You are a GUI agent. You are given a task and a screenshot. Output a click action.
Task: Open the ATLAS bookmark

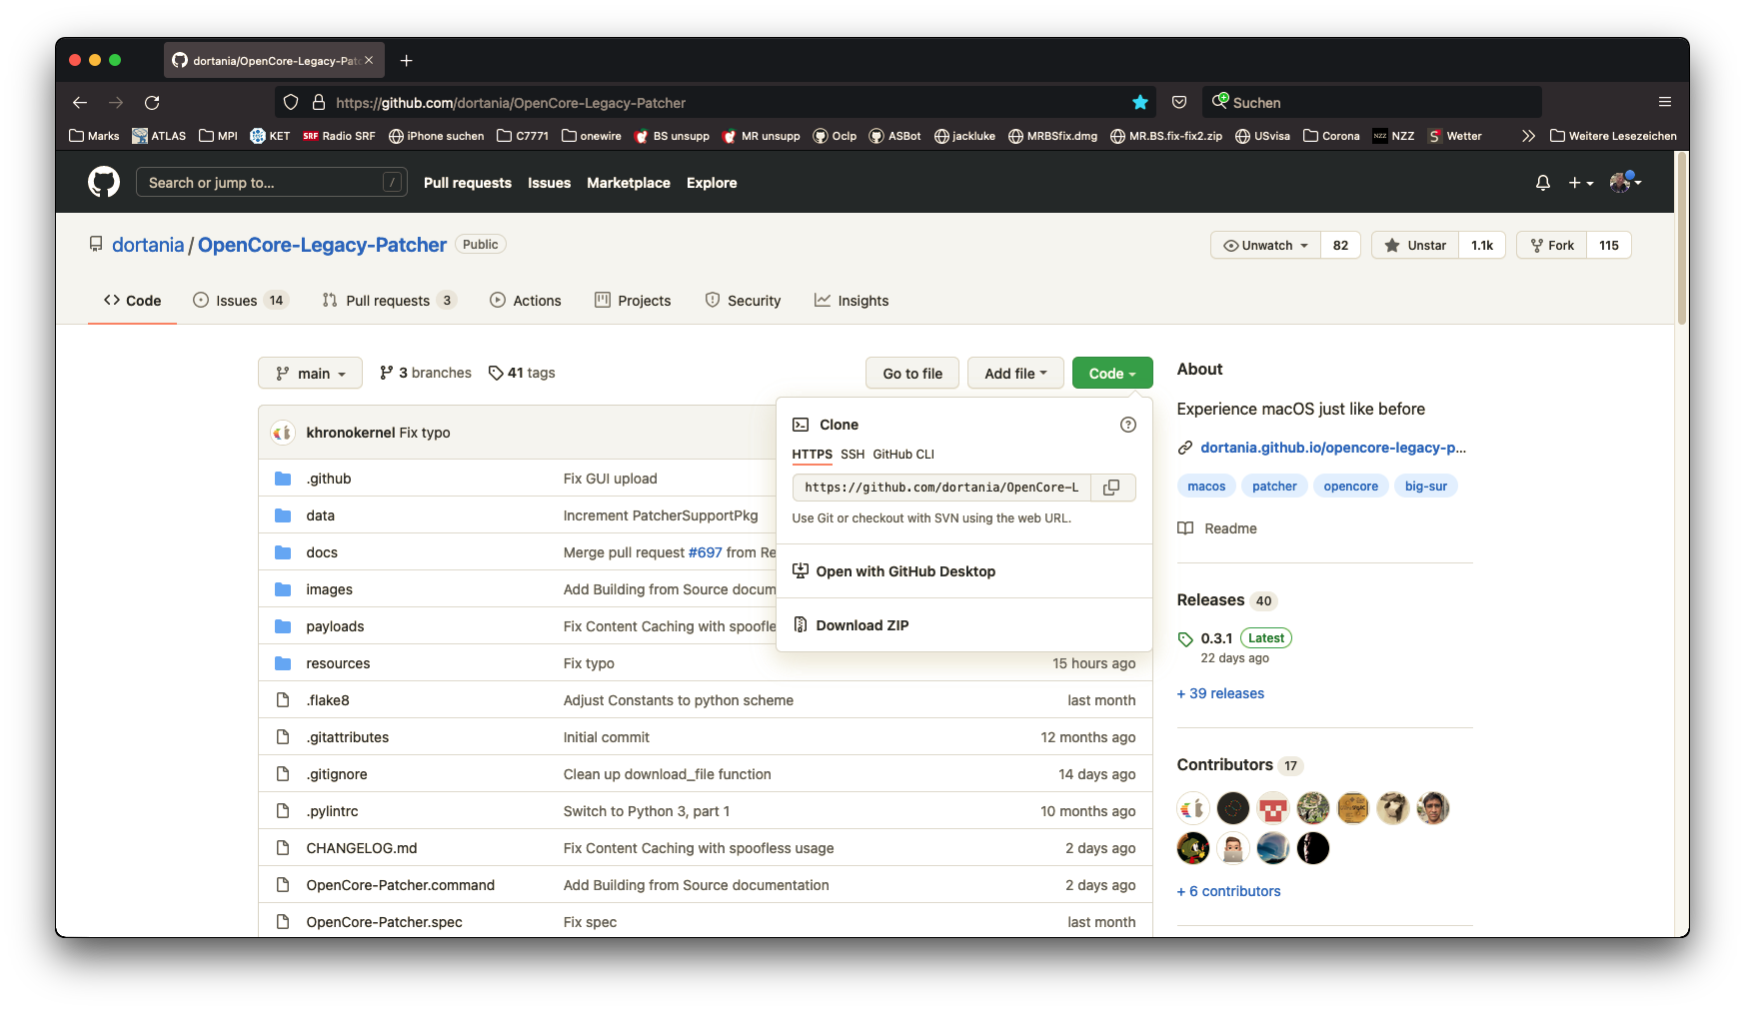point(159,136)
